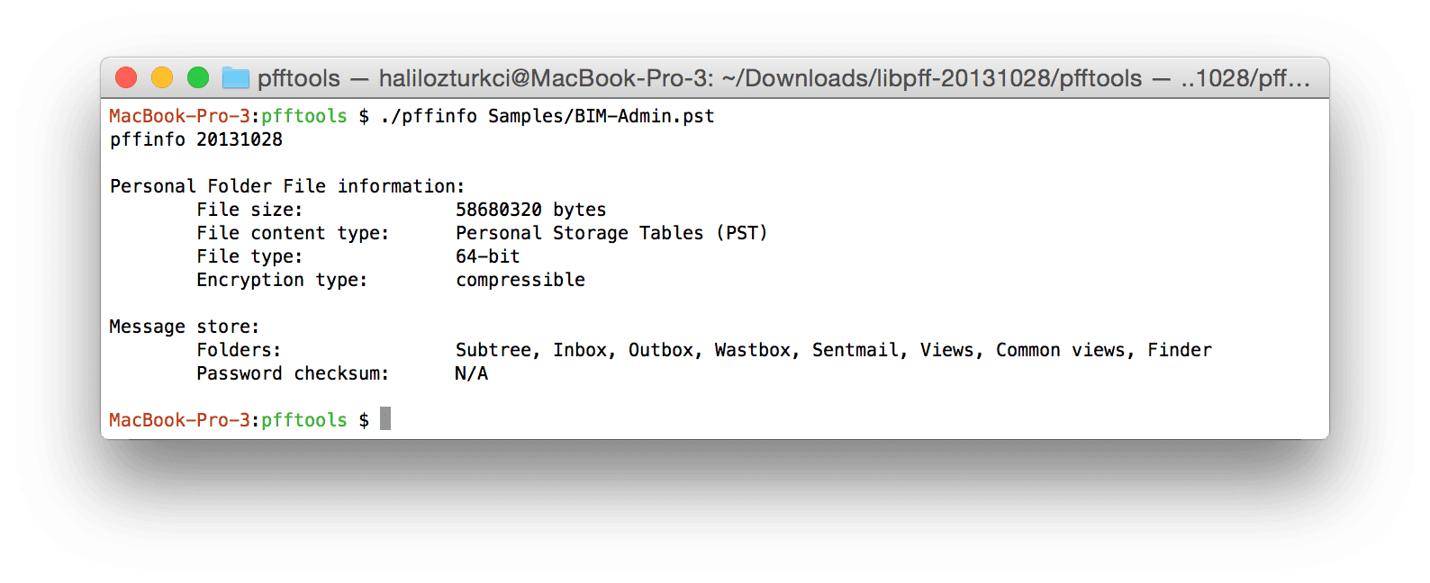1430x583 pixels.
Task: Click Wastbox in the Folders list
Action: point(752,350)
